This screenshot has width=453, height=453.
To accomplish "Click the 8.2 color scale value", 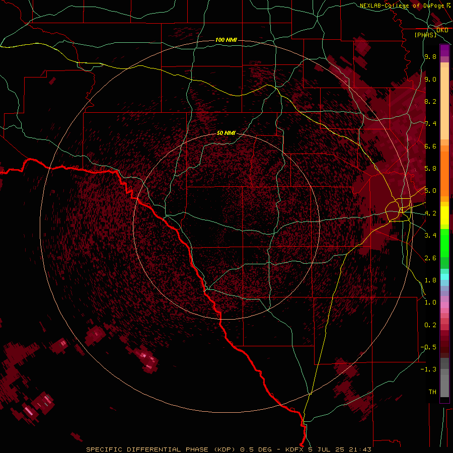I will [430, 101].
